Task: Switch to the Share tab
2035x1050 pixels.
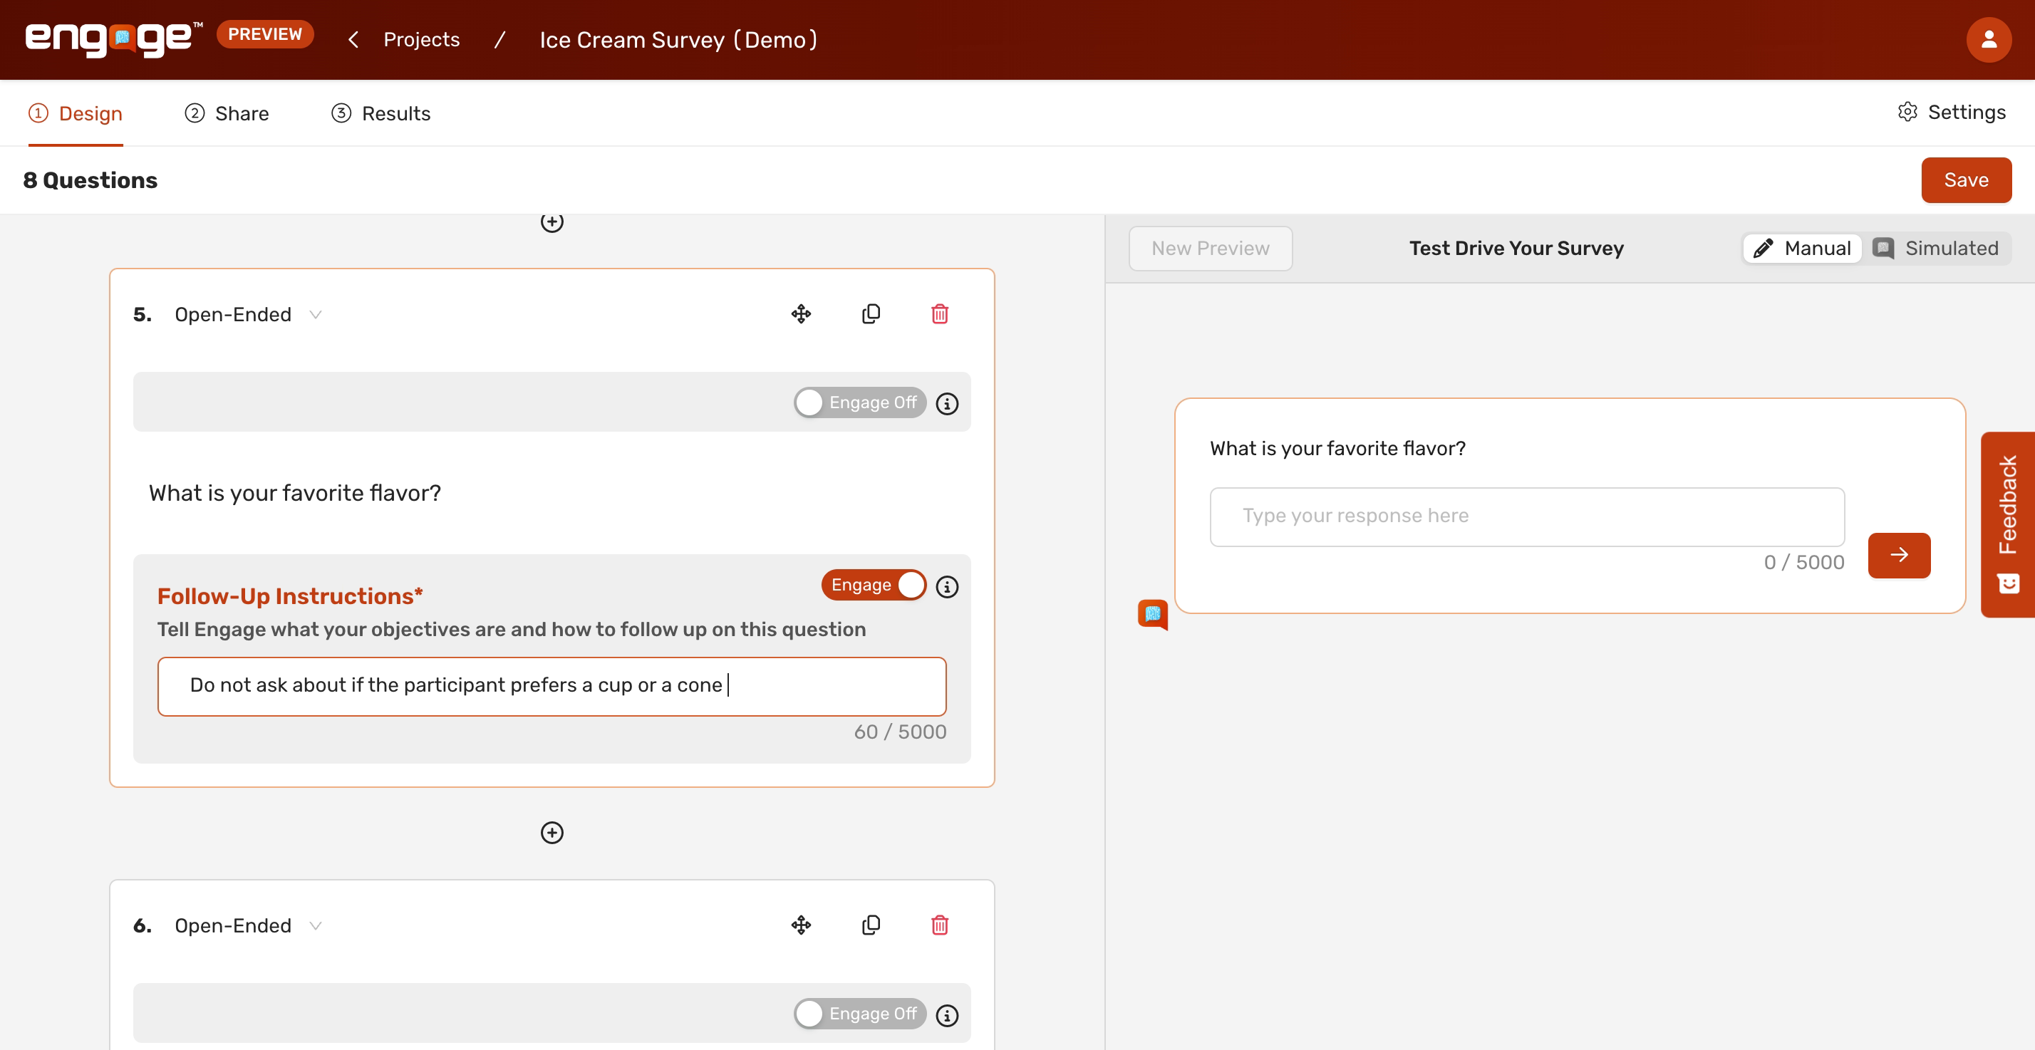Action: (227, 113)
